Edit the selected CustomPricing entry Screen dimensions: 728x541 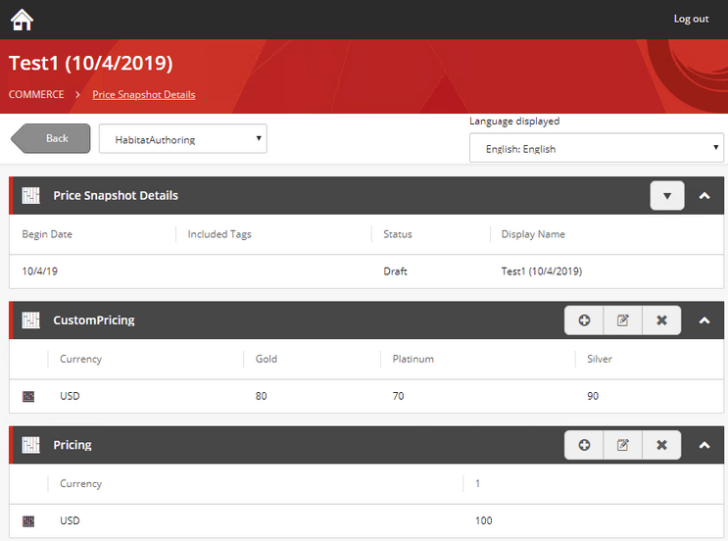pyautogui.click(x=622, y=320)
